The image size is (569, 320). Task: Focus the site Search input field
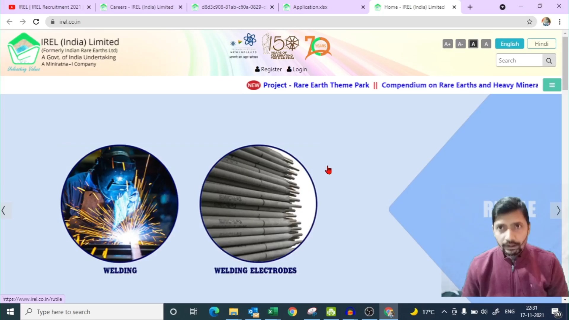(x=519, y=60)
